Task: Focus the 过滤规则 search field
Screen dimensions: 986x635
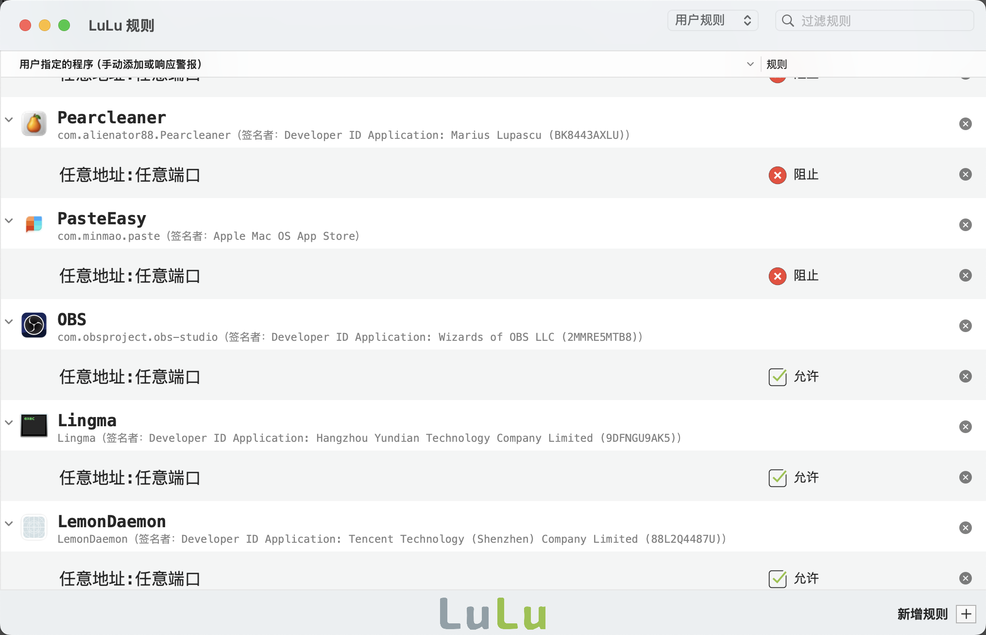Action: (874, 21)
